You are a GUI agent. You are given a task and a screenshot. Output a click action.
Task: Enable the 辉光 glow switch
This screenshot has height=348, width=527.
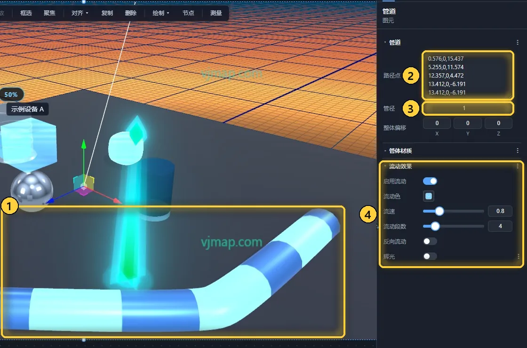click(430, 256)
